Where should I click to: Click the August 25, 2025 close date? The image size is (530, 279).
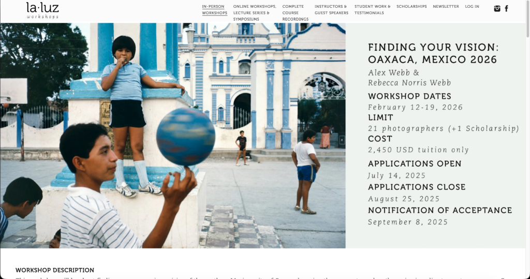[404, 199]
